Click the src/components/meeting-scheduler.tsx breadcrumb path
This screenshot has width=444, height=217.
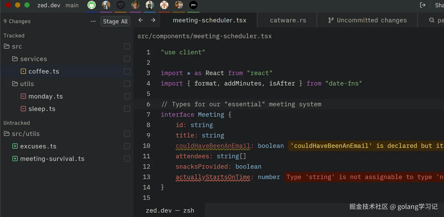coord(204,36)
